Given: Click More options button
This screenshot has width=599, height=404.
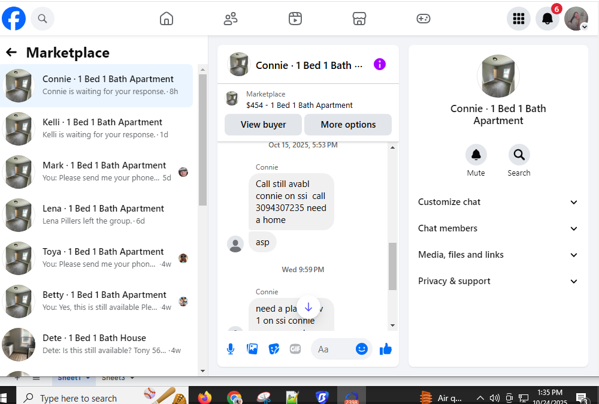Looking at the screenshot, I should [x=348, y=125].
